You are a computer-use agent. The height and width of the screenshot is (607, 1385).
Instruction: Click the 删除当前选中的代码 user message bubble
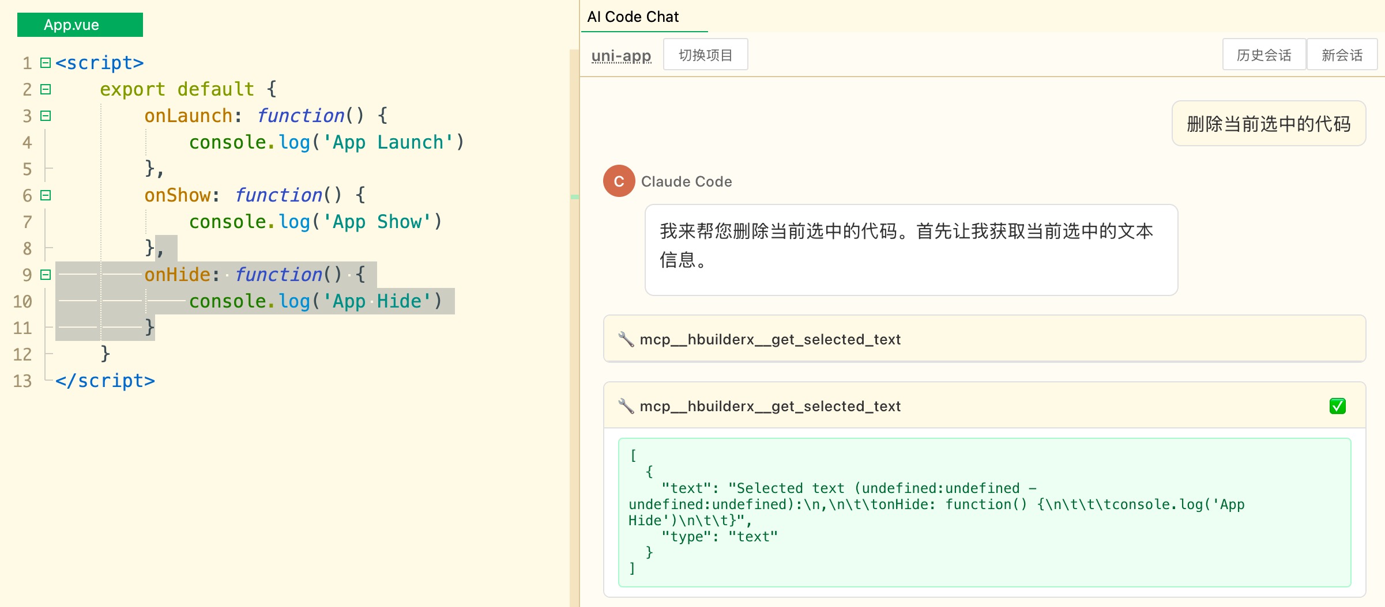point(1269,124)
